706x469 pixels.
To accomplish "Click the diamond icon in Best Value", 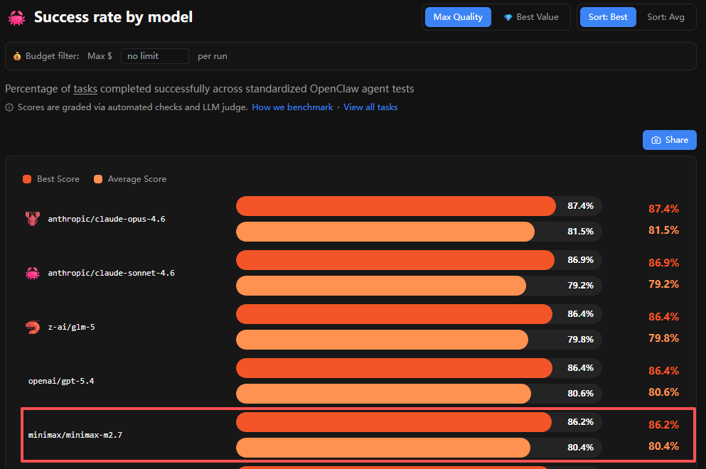I will click(508, 18).
